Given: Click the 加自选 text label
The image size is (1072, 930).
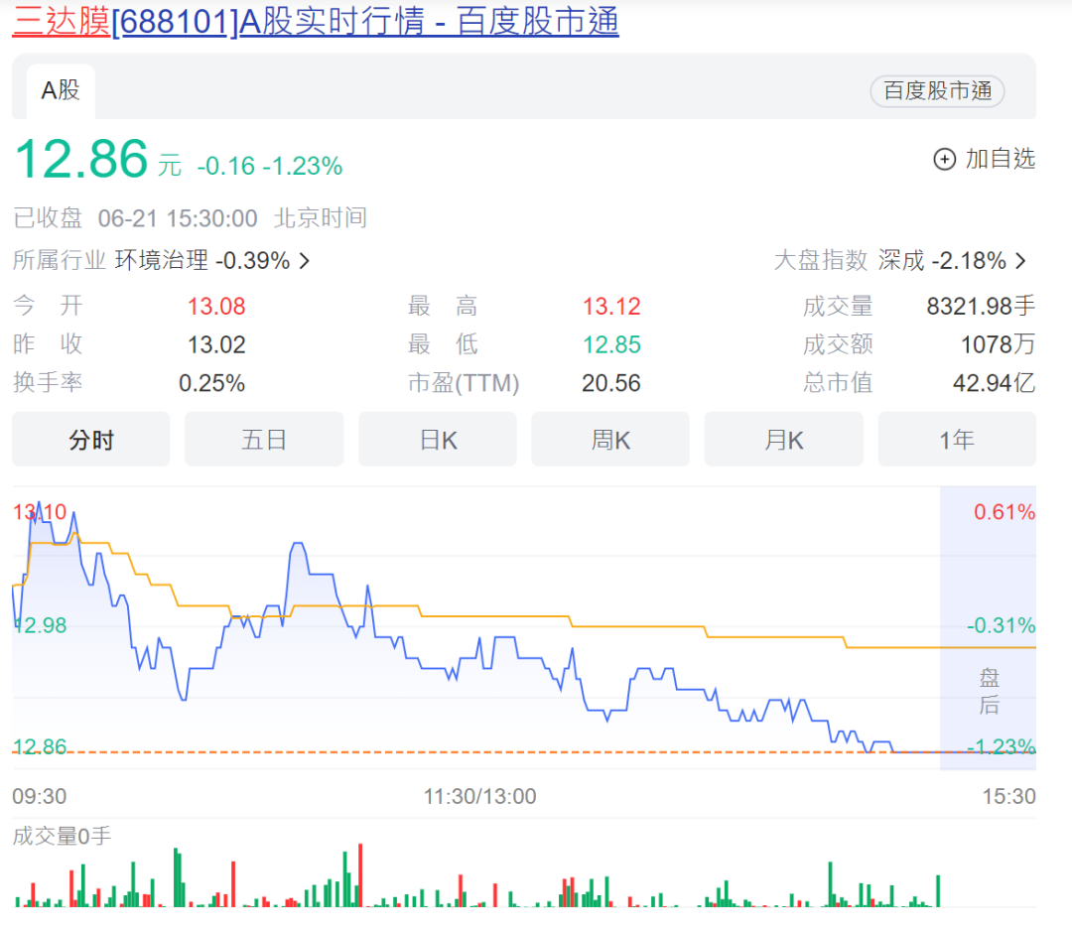Looking at the screenshot, I should click(1000, 159).
